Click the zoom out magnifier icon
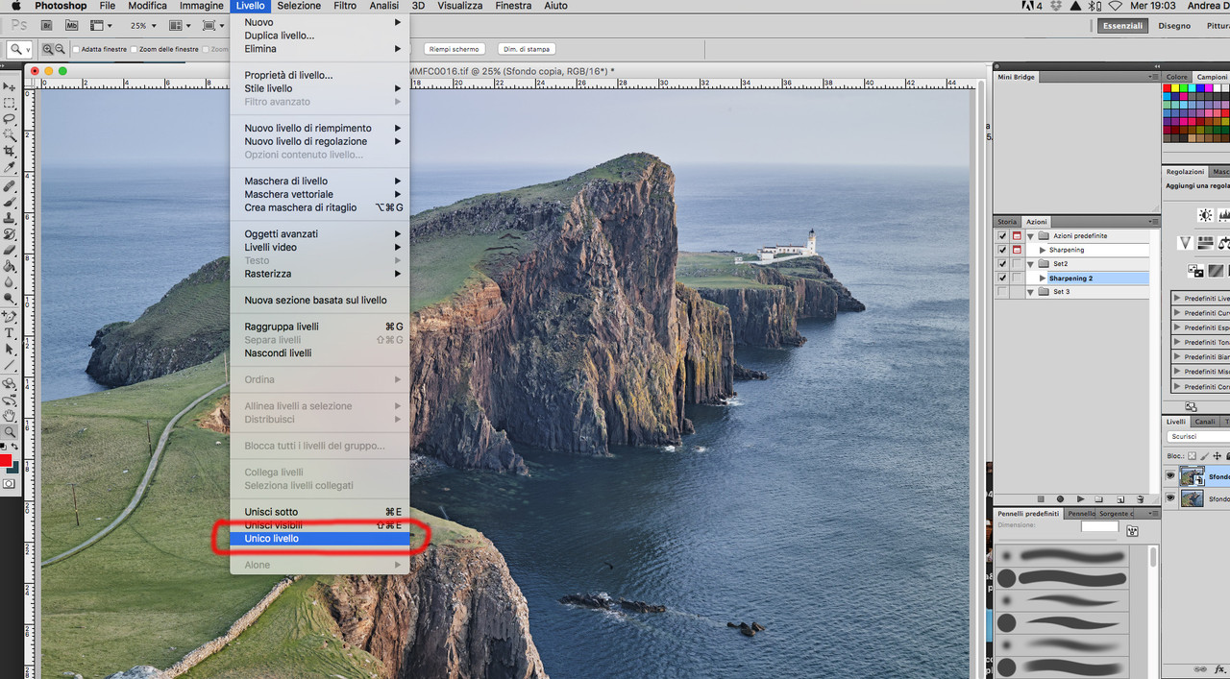The width and height of the screenshot is (1230, 679). [61, 49]
